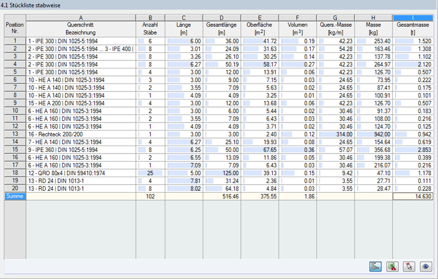Click the 'Querschnitt Bezeichnung' column title
This screenshot has height=279, width=438.
[81, 29]
